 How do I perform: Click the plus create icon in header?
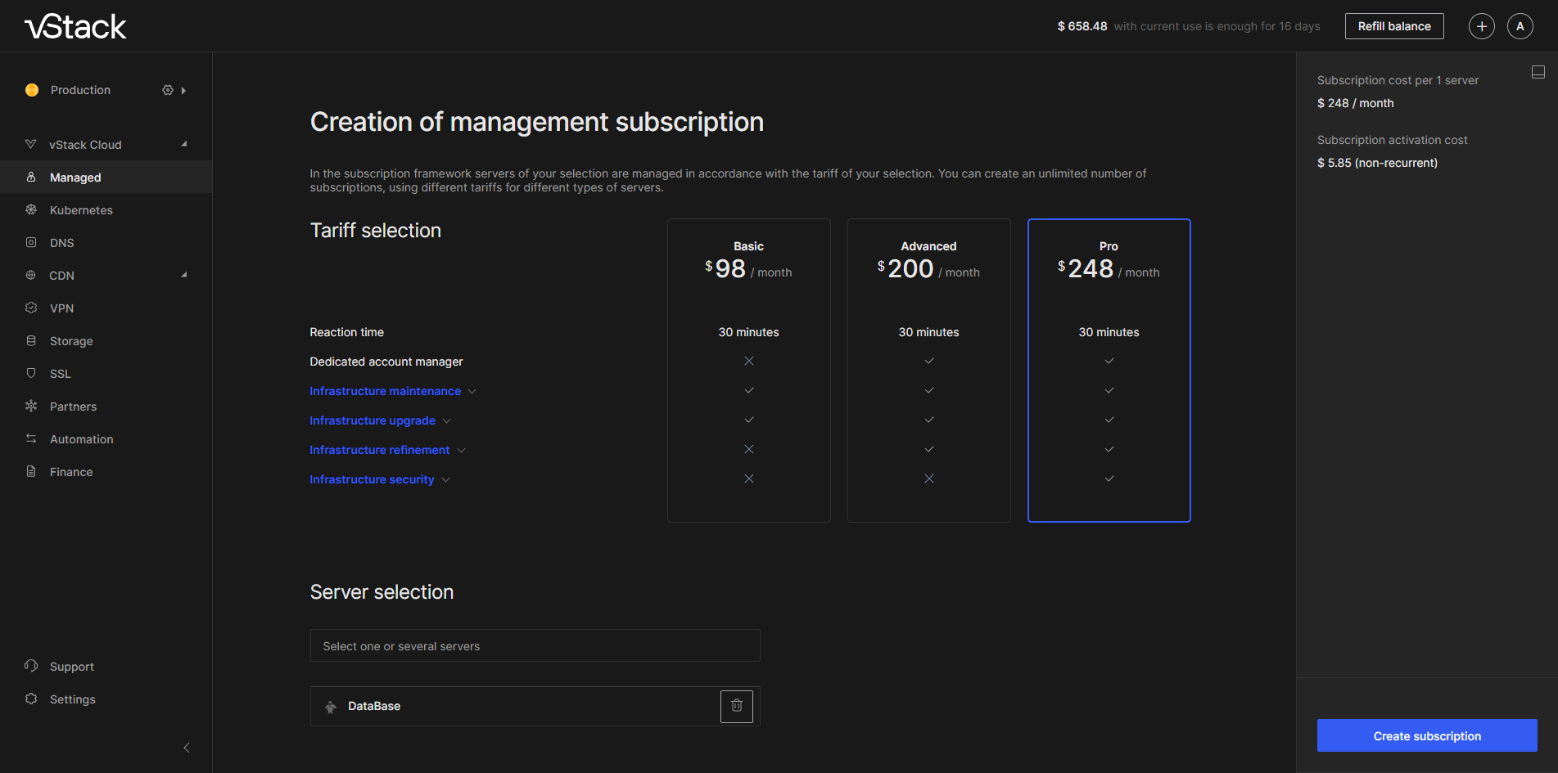pos(1482,26)
